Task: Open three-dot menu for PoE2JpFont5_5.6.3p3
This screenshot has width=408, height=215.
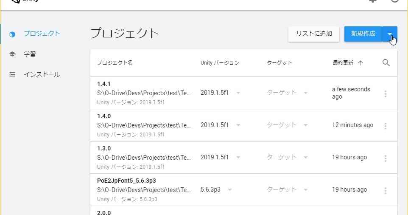Action: point(386,191)
